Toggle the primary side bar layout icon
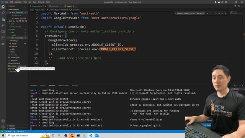The image size is (245, 138). coord(216,2)
